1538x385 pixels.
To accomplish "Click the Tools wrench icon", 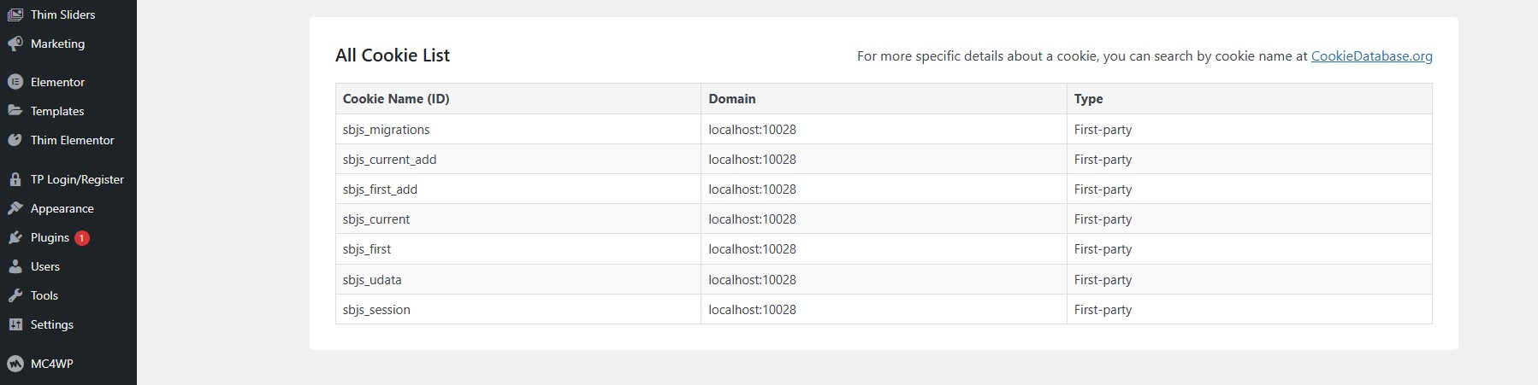I will (15, 295).
